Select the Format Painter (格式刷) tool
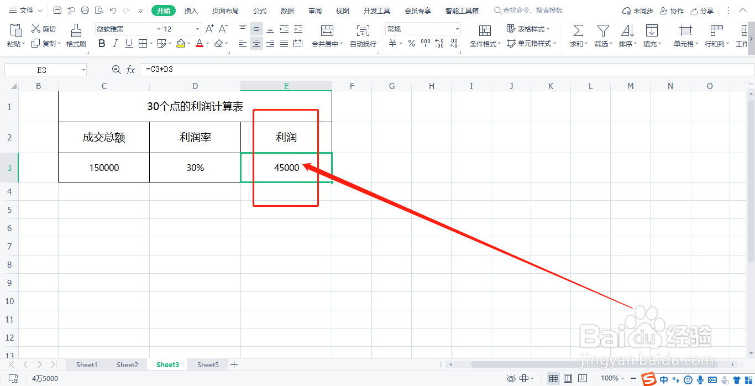The width and height of the screenshot is (755, 386). (x=76, y=35)
